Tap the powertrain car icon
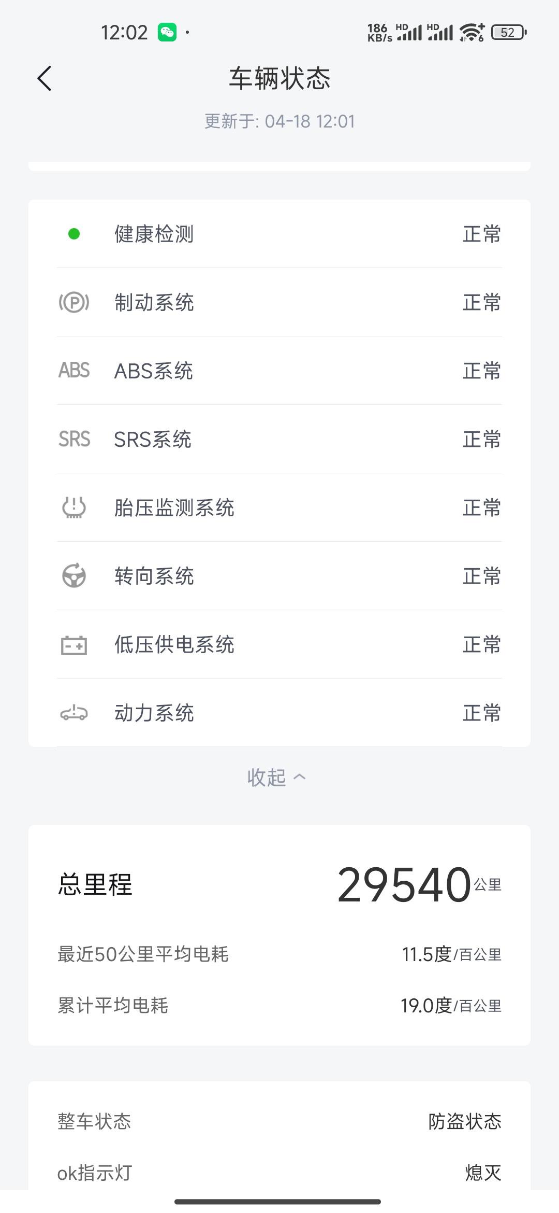 [74, 713]
